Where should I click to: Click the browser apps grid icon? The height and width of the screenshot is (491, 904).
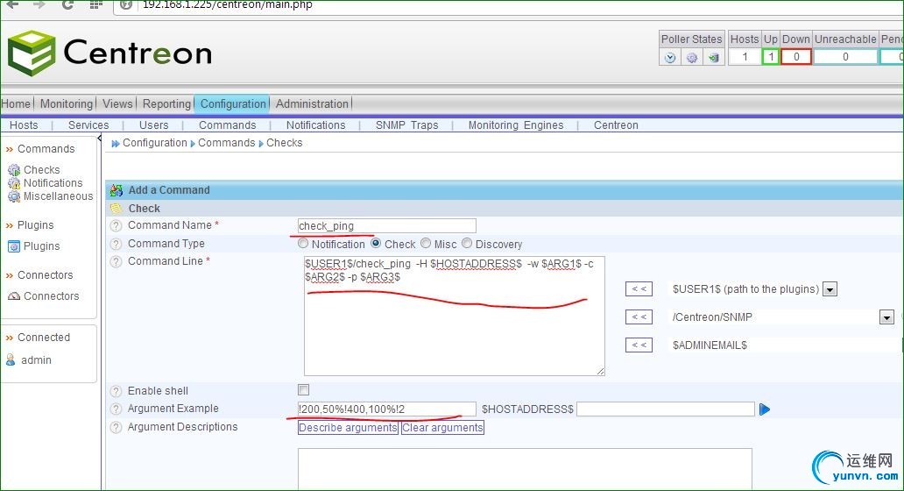tap(96, 4)
